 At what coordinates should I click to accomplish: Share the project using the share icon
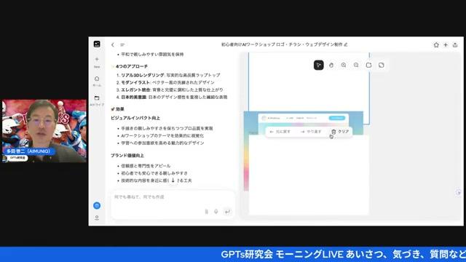click(455, 45)
